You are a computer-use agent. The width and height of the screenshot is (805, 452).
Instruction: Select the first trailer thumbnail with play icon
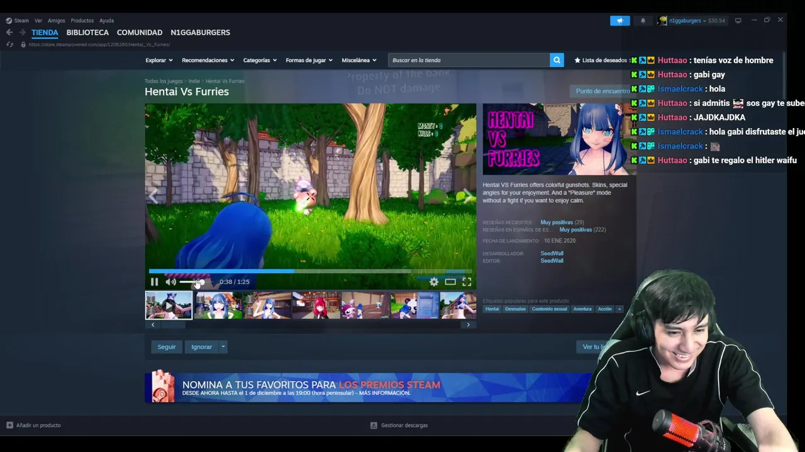169,306
